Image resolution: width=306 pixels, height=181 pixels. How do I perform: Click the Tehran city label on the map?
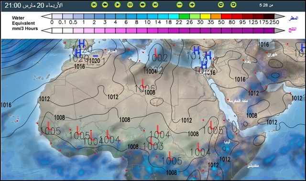point(272,55)
